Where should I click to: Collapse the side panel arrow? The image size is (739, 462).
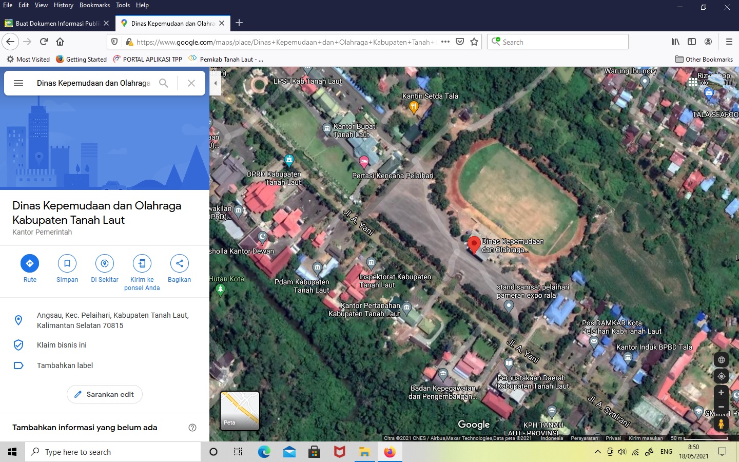pyautogui.click(x=216, y=83)
